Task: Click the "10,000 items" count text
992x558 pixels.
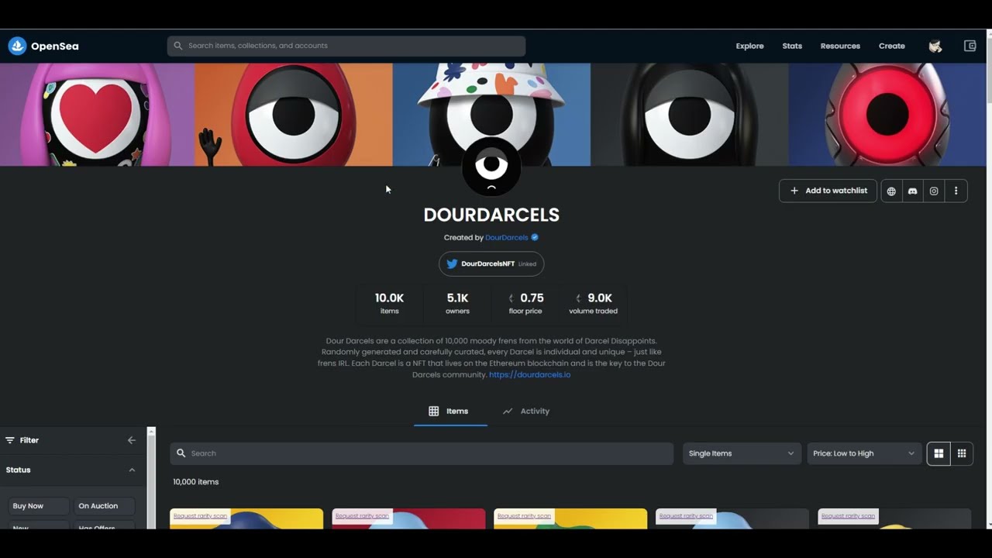Action: 196,482
